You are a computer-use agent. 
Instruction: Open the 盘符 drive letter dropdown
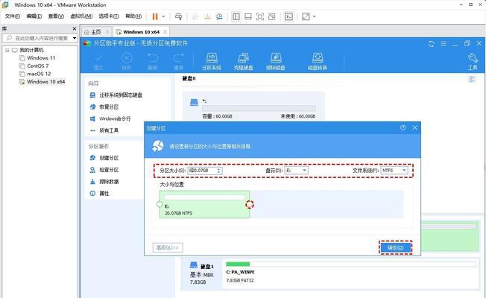pyautogui.click(x=297, y=171)
